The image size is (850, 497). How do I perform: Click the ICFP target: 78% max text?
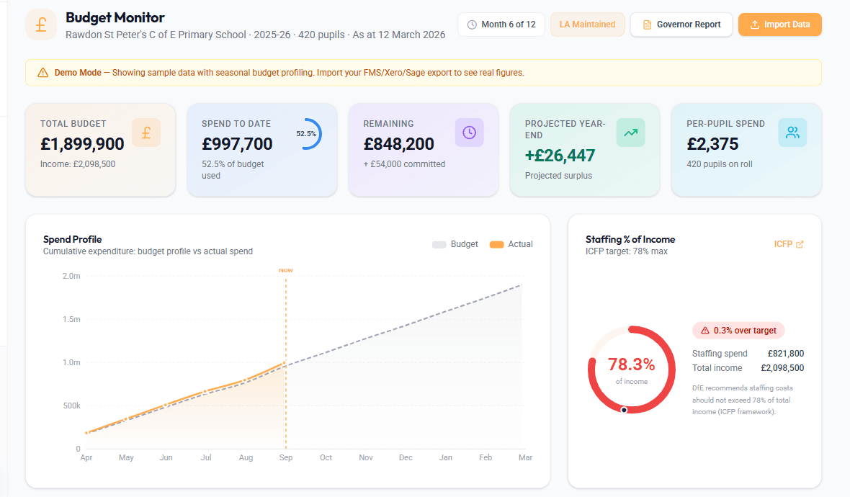627,251
